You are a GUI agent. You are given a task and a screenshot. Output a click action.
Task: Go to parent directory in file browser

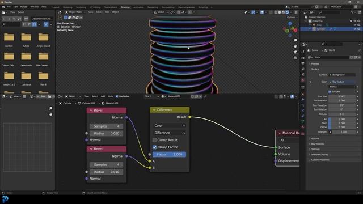14,19
